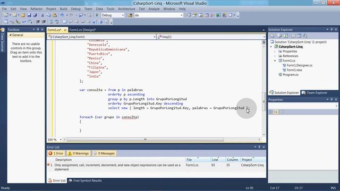Click Solution Explorer's Properties toolbar icon
This screenshot has width=340, height=191.
point(272,36)
